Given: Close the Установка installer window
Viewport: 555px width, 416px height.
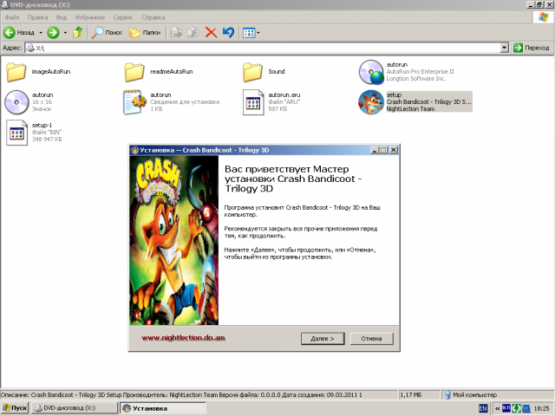Looking at the screenshot, I should point(393,150).
